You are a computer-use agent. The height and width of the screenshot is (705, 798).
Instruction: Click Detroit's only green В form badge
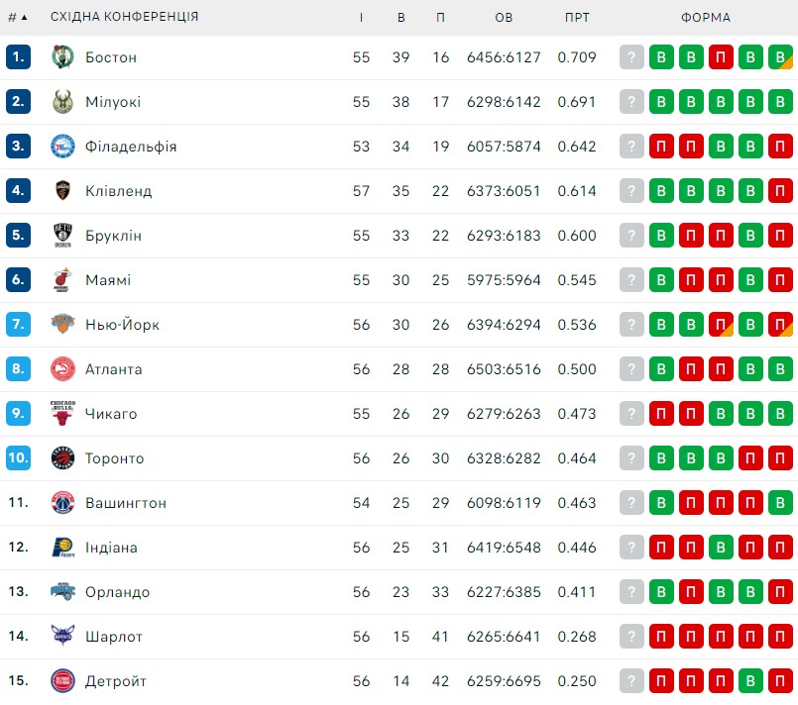(750, 680)
